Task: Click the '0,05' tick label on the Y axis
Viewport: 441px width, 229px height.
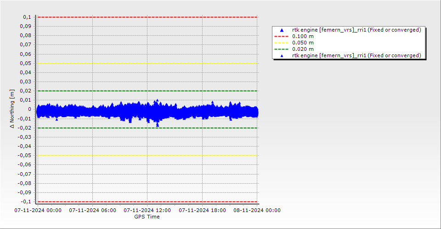Action: coord(25,63)
